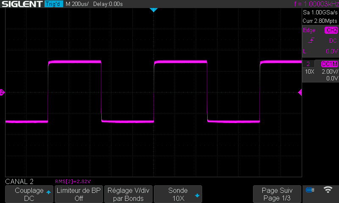
Task: Toggle the Limiteur de BP Off setting
Action: pos(79,194)
